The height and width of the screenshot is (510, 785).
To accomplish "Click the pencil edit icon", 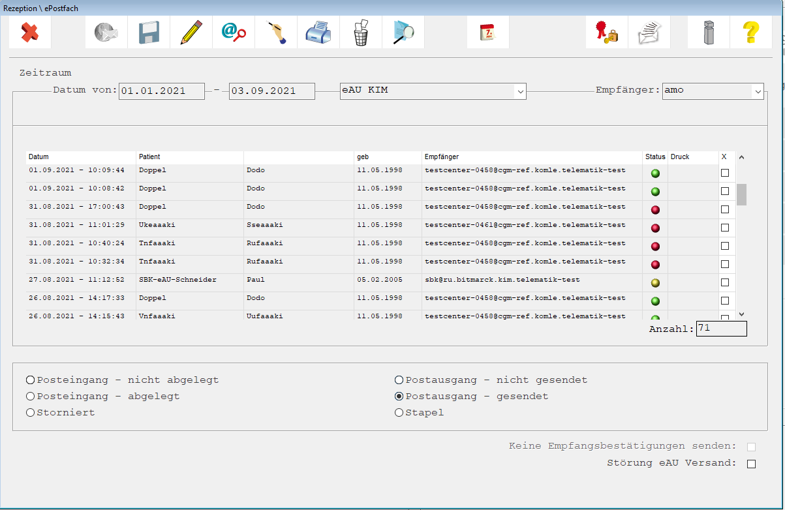I will [x=191, y=32].
